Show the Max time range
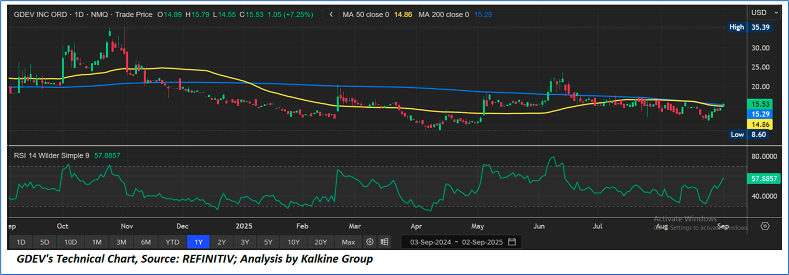 click(349, 241)
